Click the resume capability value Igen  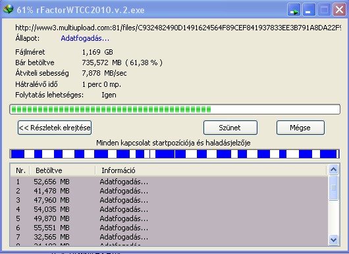point(109,95)
